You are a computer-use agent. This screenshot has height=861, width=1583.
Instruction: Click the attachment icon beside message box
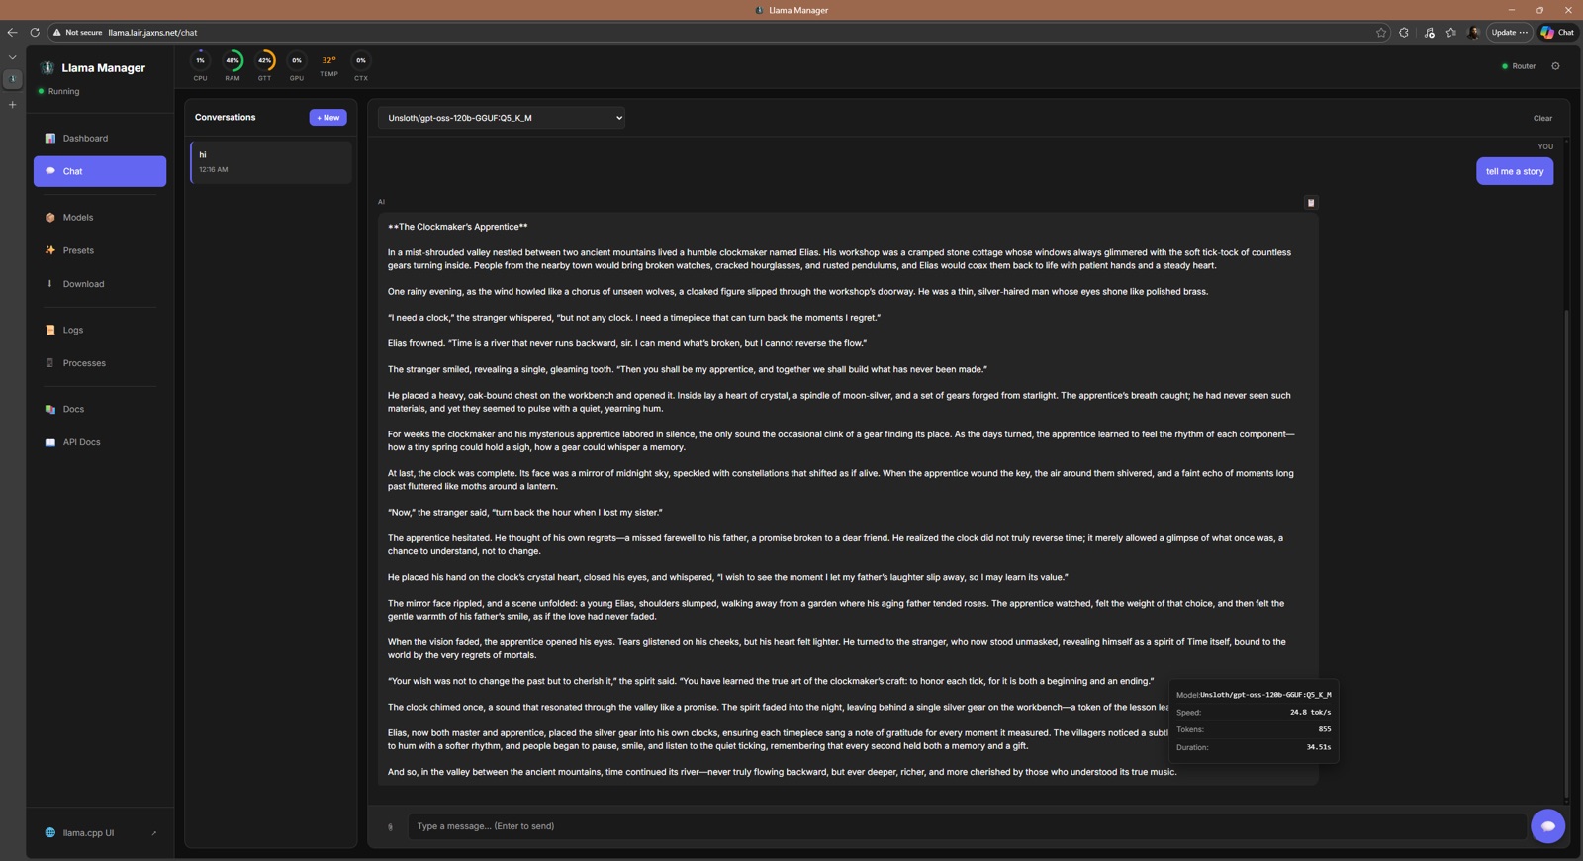click(390, 826)
